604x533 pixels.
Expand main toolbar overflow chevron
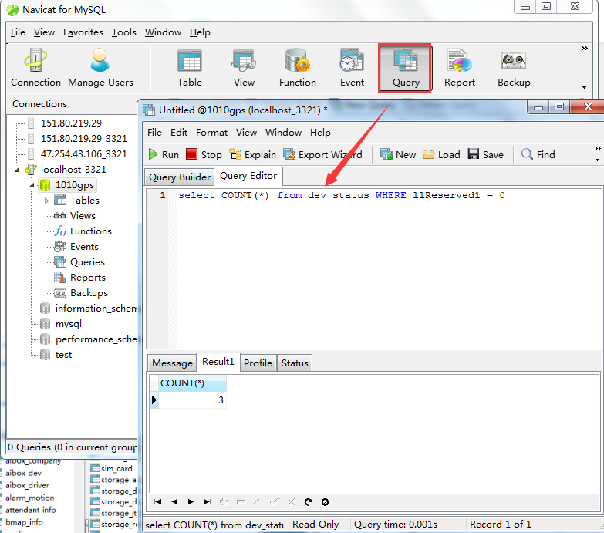585,48
